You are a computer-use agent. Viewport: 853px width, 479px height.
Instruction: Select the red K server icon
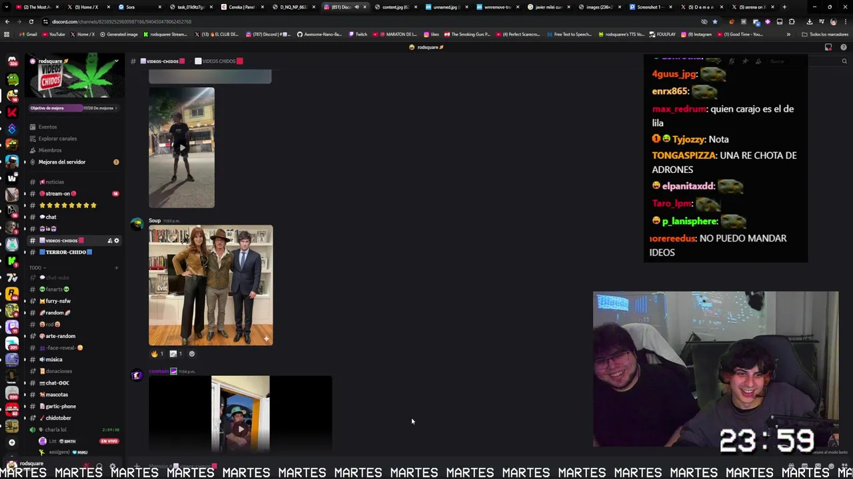coord(12,112)
